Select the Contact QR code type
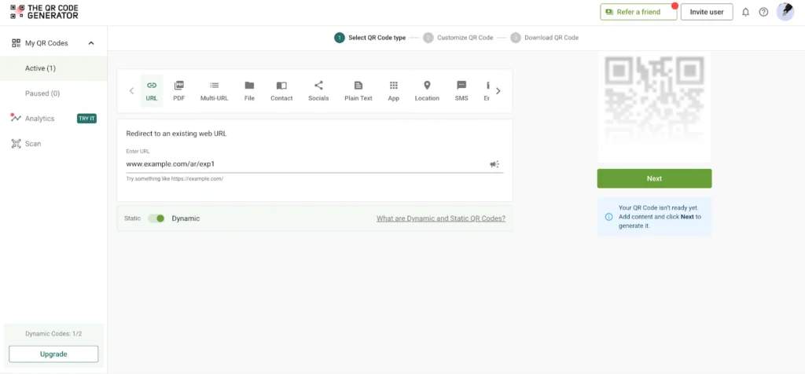 (x=281, y=91)
